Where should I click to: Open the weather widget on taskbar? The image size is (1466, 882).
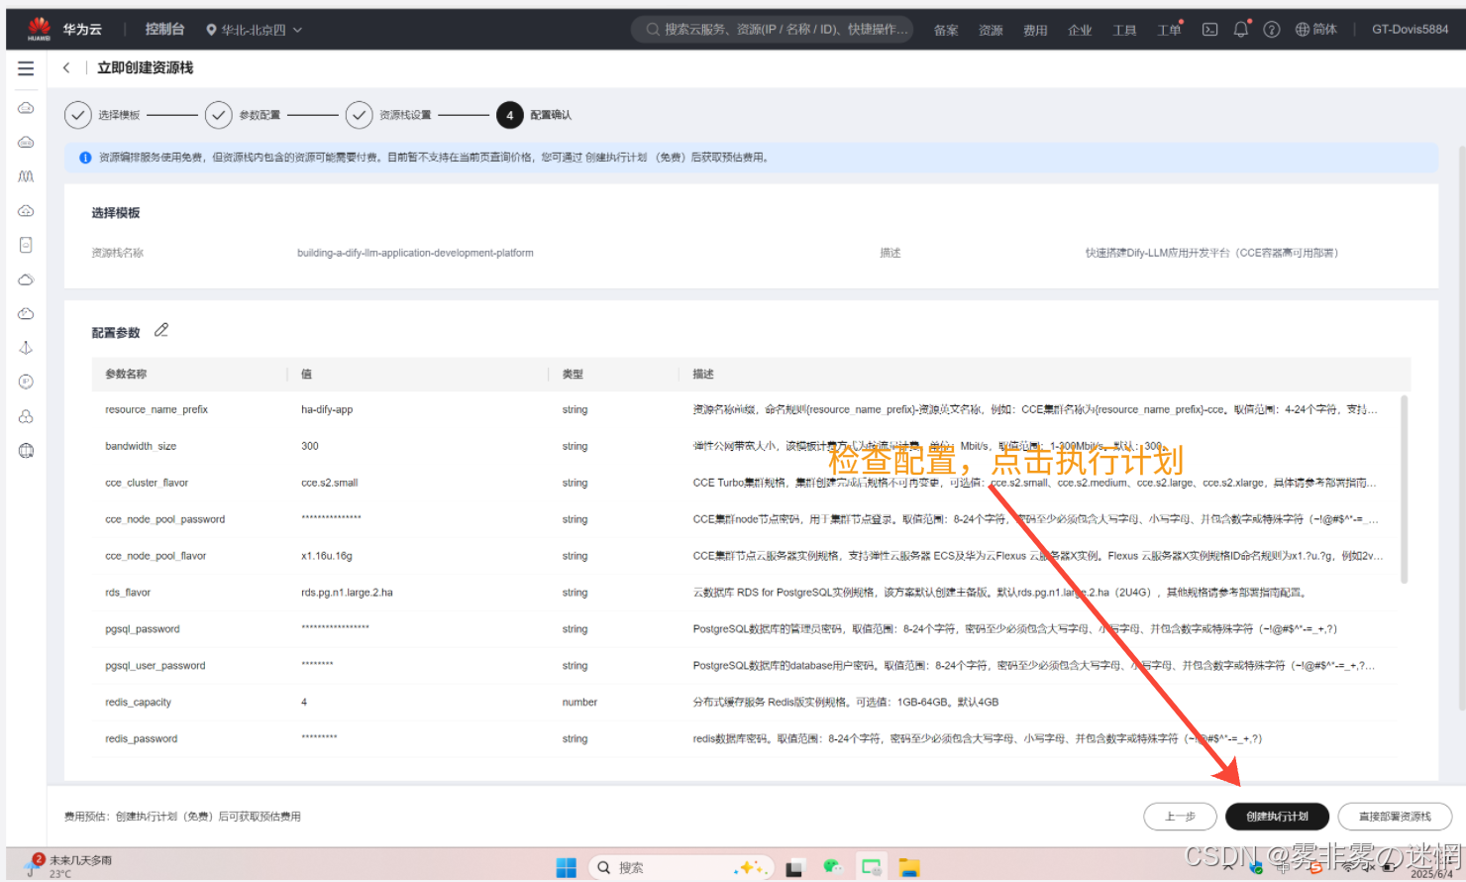[71, 865]
